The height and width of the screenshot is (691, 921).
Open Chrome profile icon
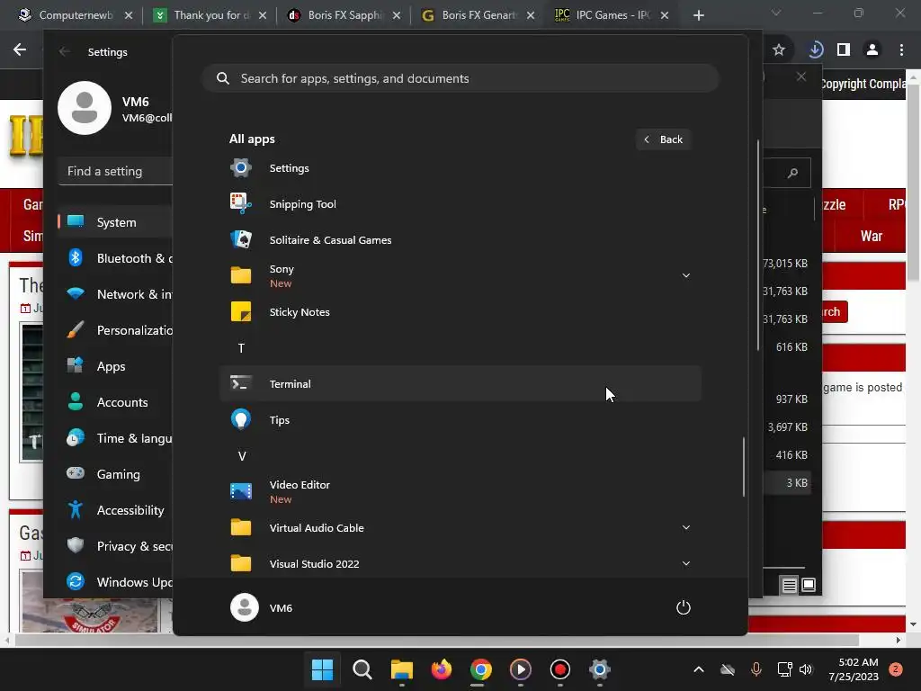click(872, 50)
